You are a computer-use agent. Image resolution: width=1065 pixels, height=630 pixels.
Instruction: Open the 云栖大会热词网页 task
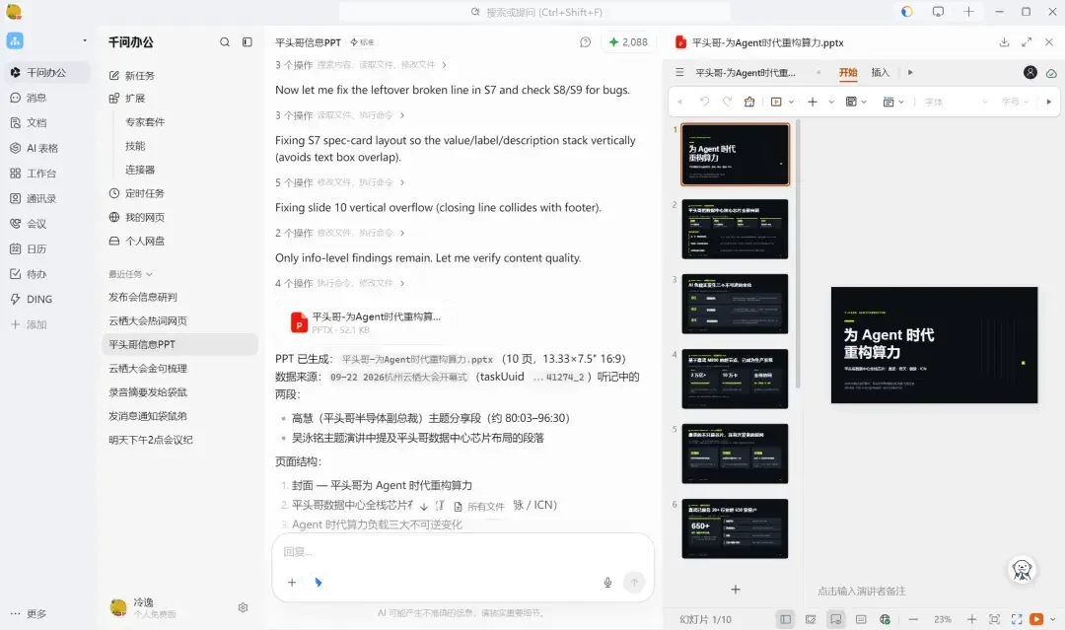(x=148, y=320)
